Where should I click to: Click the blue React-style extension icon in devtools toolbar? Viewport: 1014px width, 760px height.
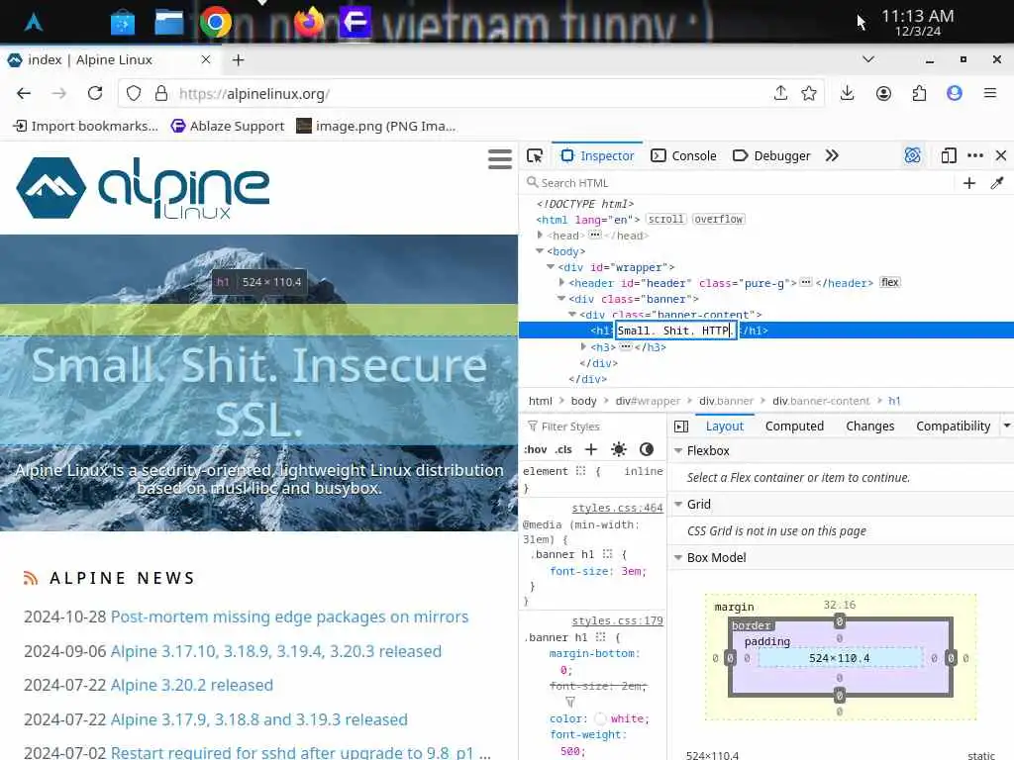(x=912, y=155)
